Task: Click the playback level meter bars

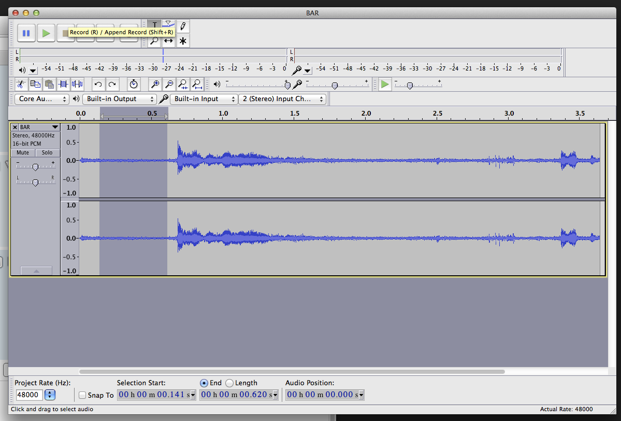Action: click(x=152, y=55)
